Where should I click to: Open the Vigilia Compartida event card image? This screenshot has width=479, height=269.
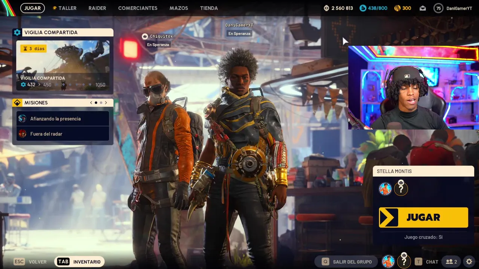pyautogui.click(x=63, y=65)
